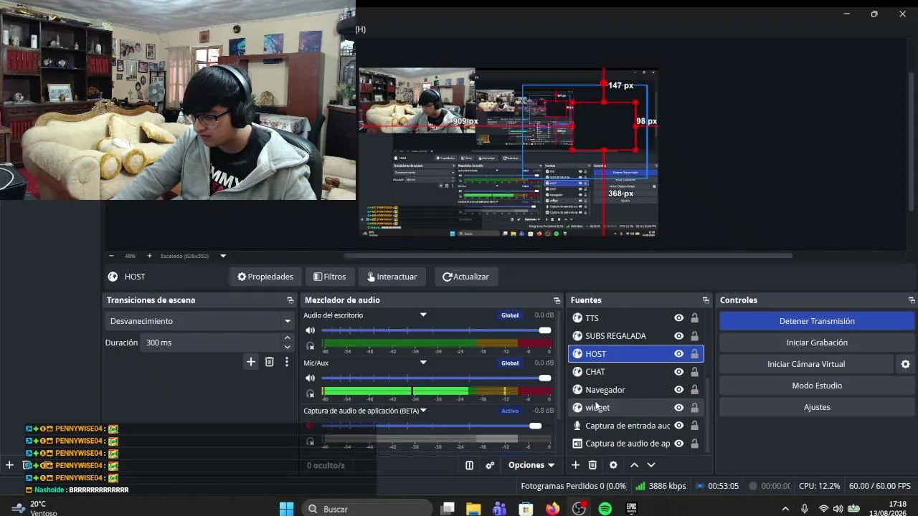Open Firefox from the taskbar
918x516 pixels.
(552, 509)
